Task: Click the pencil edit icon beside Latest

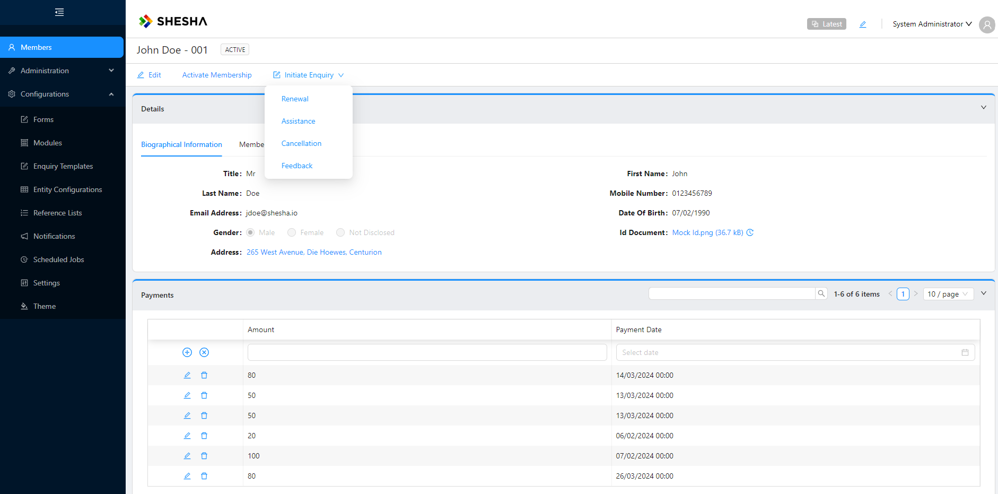Action: [863, 24]
